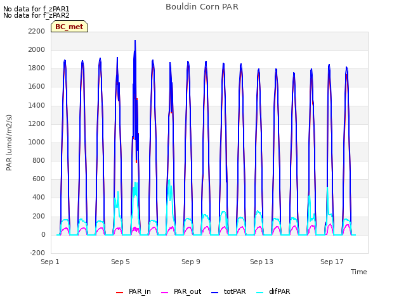Screen dimensions: 406x304
Task: Click the -200 y-axis tick label
Action: point(37,253)
